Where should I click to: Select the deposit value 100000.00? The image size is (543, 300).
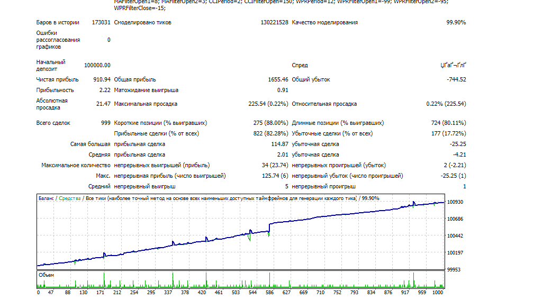pyautogui.click(x=97, y=66)
